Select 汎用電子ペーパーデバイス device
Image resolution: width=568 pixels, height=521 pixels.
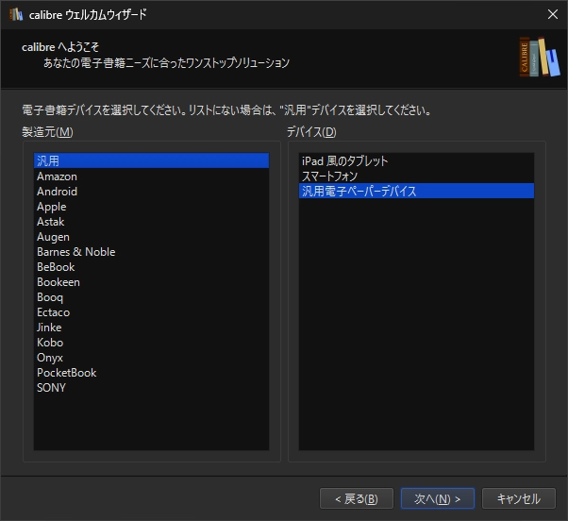(416, 191)
